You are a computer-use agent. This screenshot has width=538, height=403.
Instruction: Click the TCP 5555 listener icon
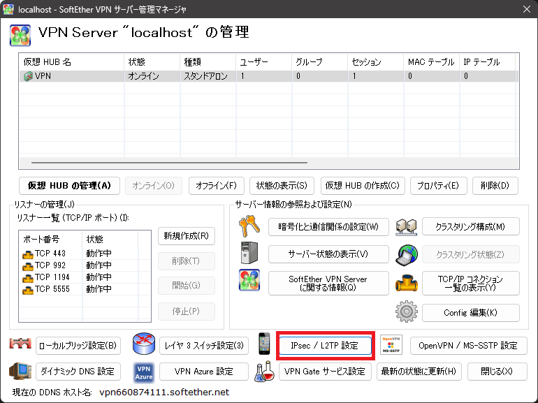28,290
